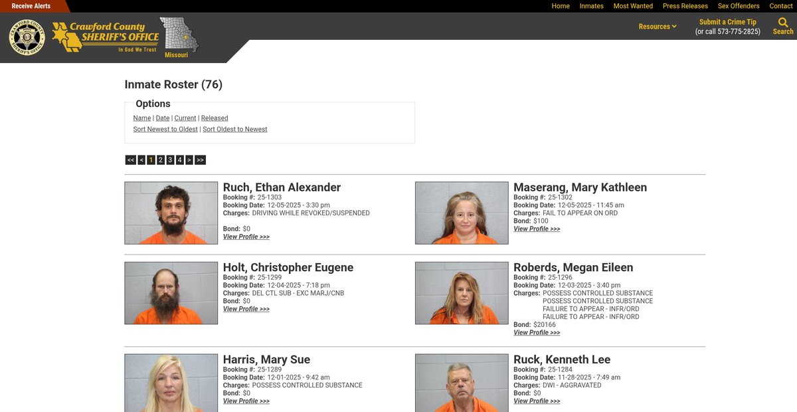Open the Contact menu item
The height and width of the screenshot is (412, 797).
click(x=781, y=6)
